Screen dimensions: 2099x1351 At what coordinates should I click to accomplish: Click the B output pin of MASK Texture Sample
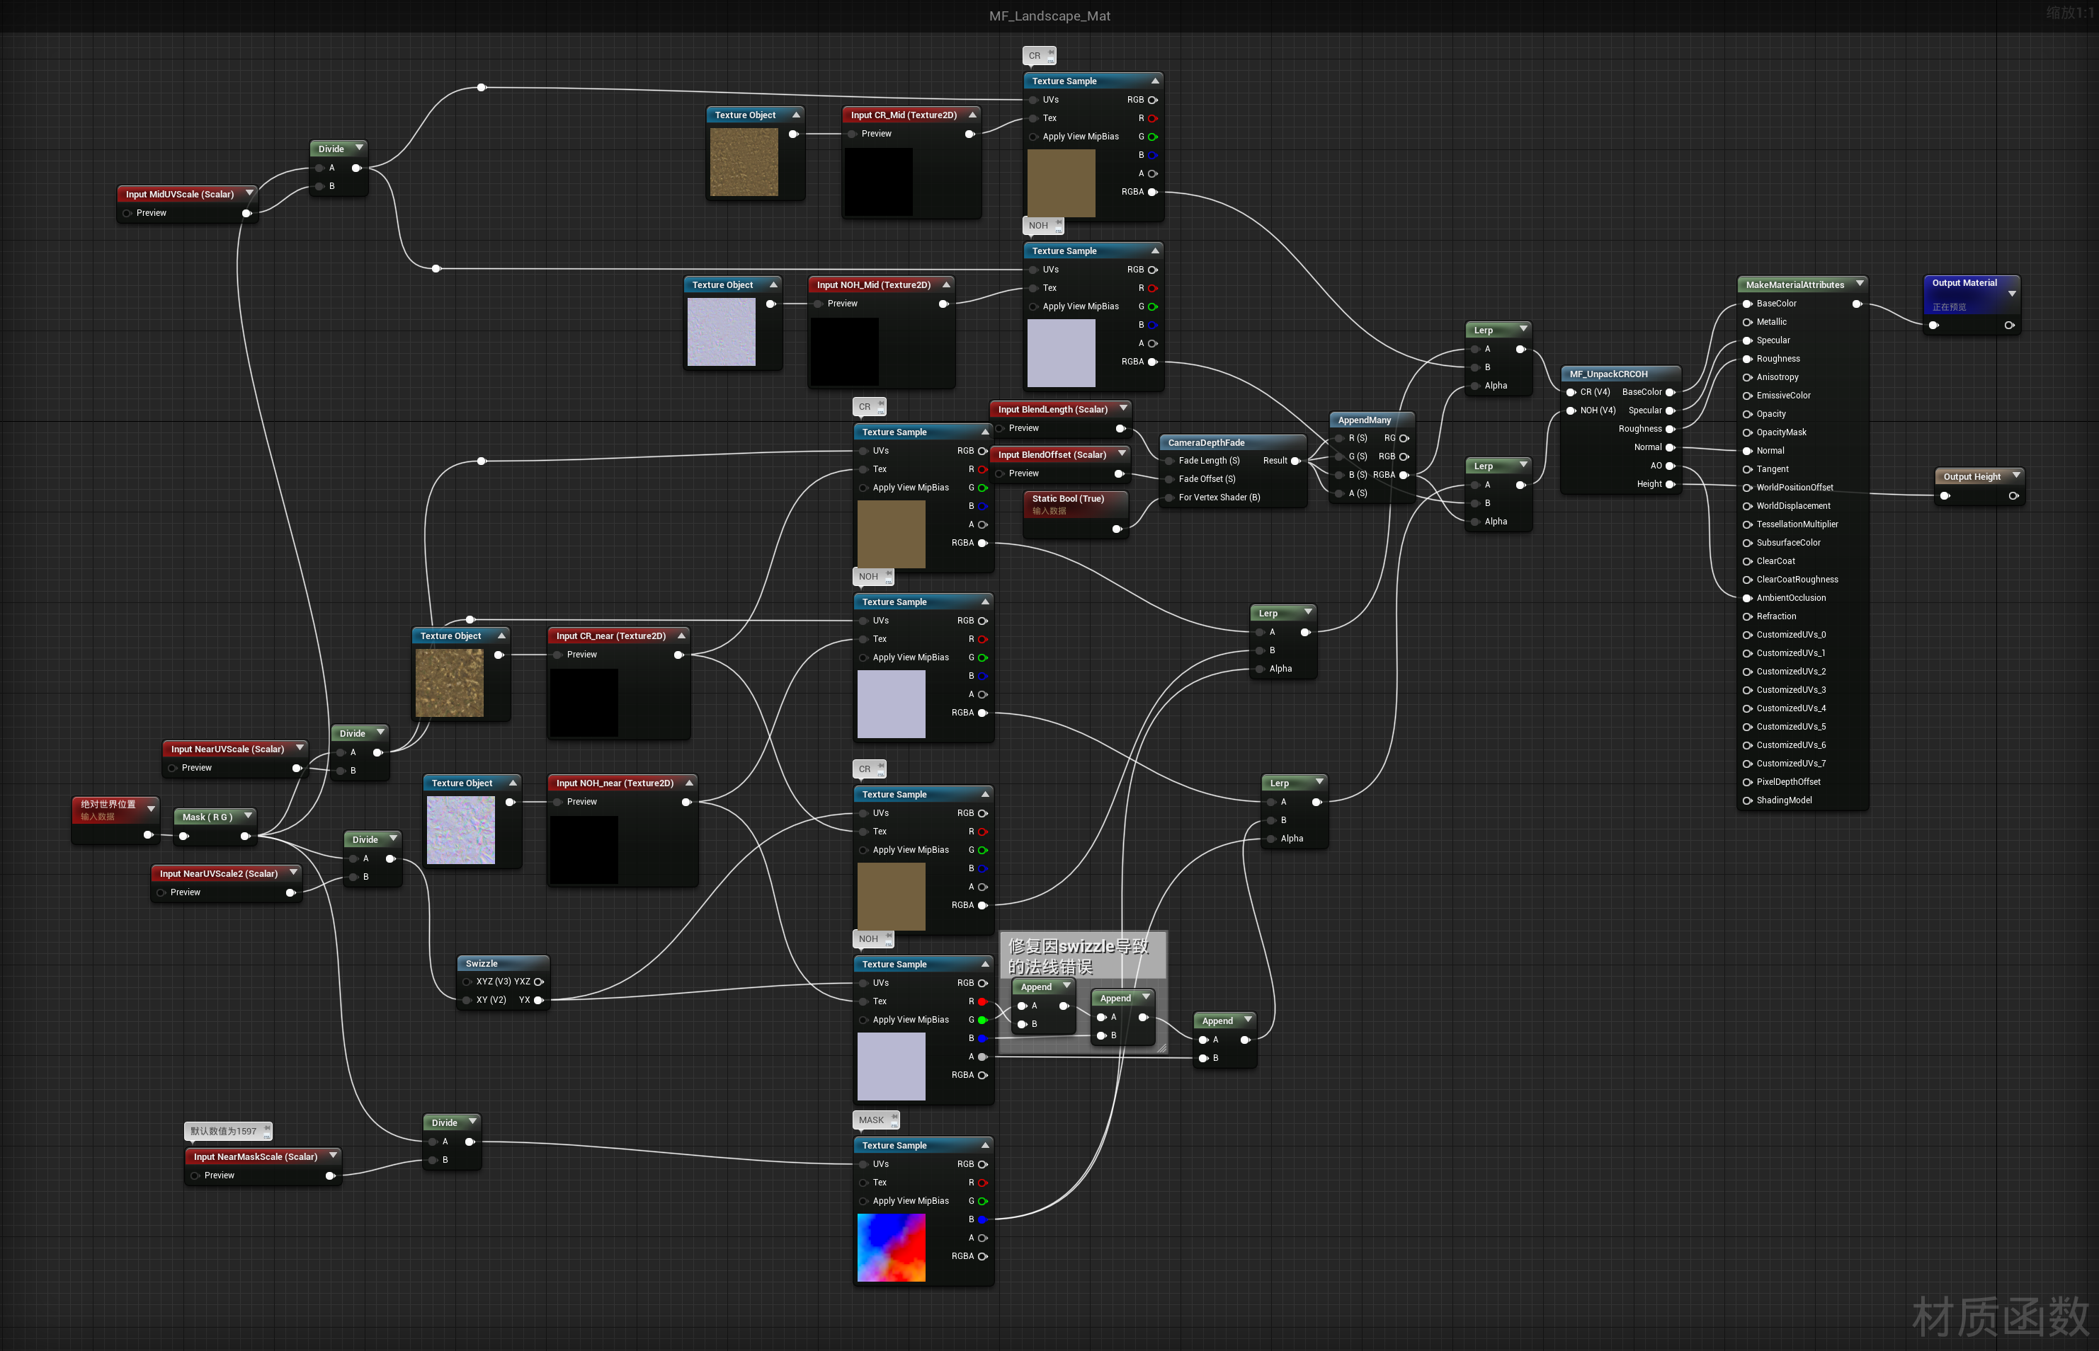point(982,1219)
